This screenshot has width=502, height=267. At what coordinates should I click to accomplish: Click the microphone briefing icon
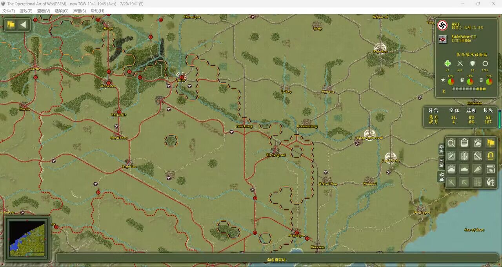pyautogui.click(x=464, y=156)
